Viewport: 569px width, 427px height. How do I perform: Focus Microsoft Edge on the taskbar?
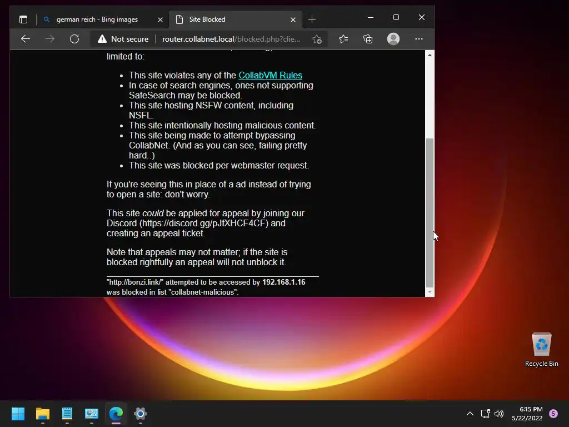[116, 414]
